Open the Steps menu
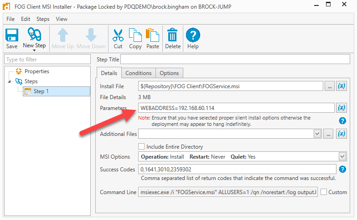 (x=43, y=19)
